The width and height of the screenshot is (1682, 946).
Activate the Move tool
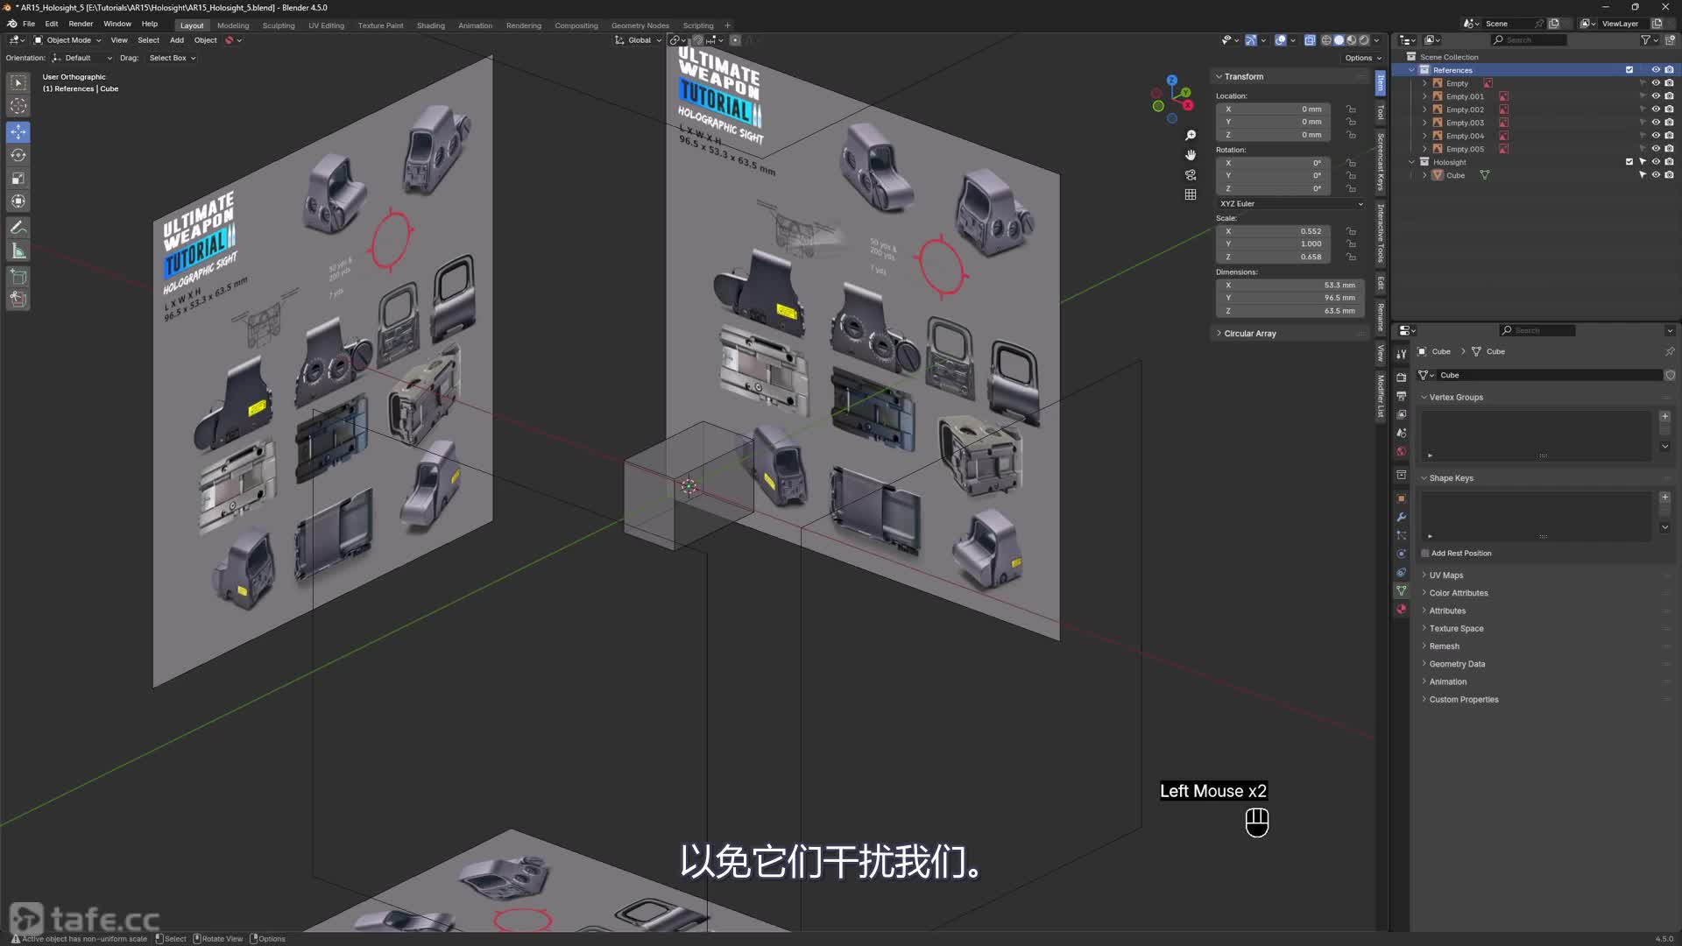pyautogui.click(x=18, y=131)
